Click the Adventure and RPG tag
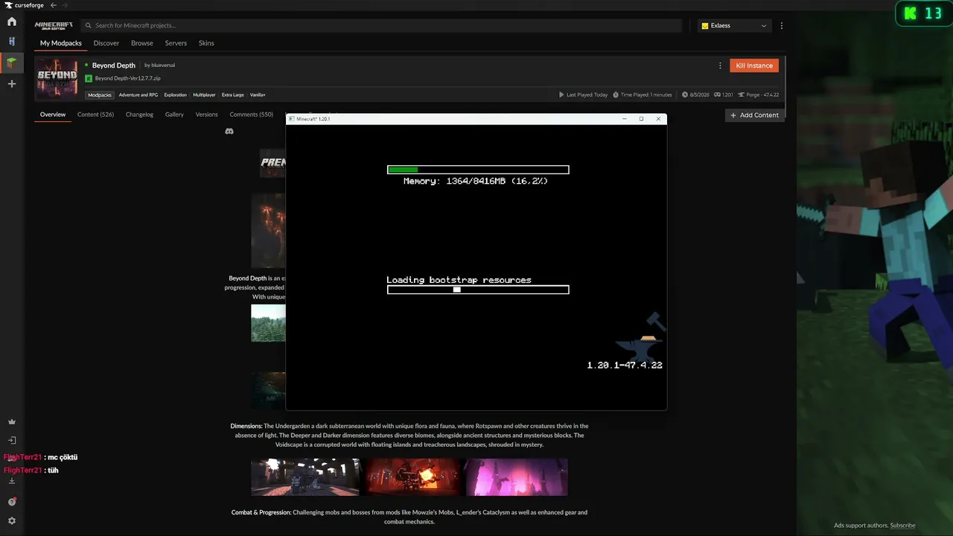 (x=138, y=95)
